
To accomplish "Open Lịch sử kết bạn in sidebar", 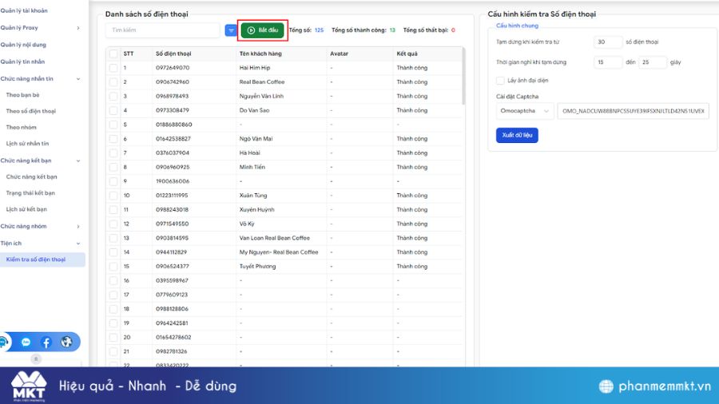I will tap(26, 209).
